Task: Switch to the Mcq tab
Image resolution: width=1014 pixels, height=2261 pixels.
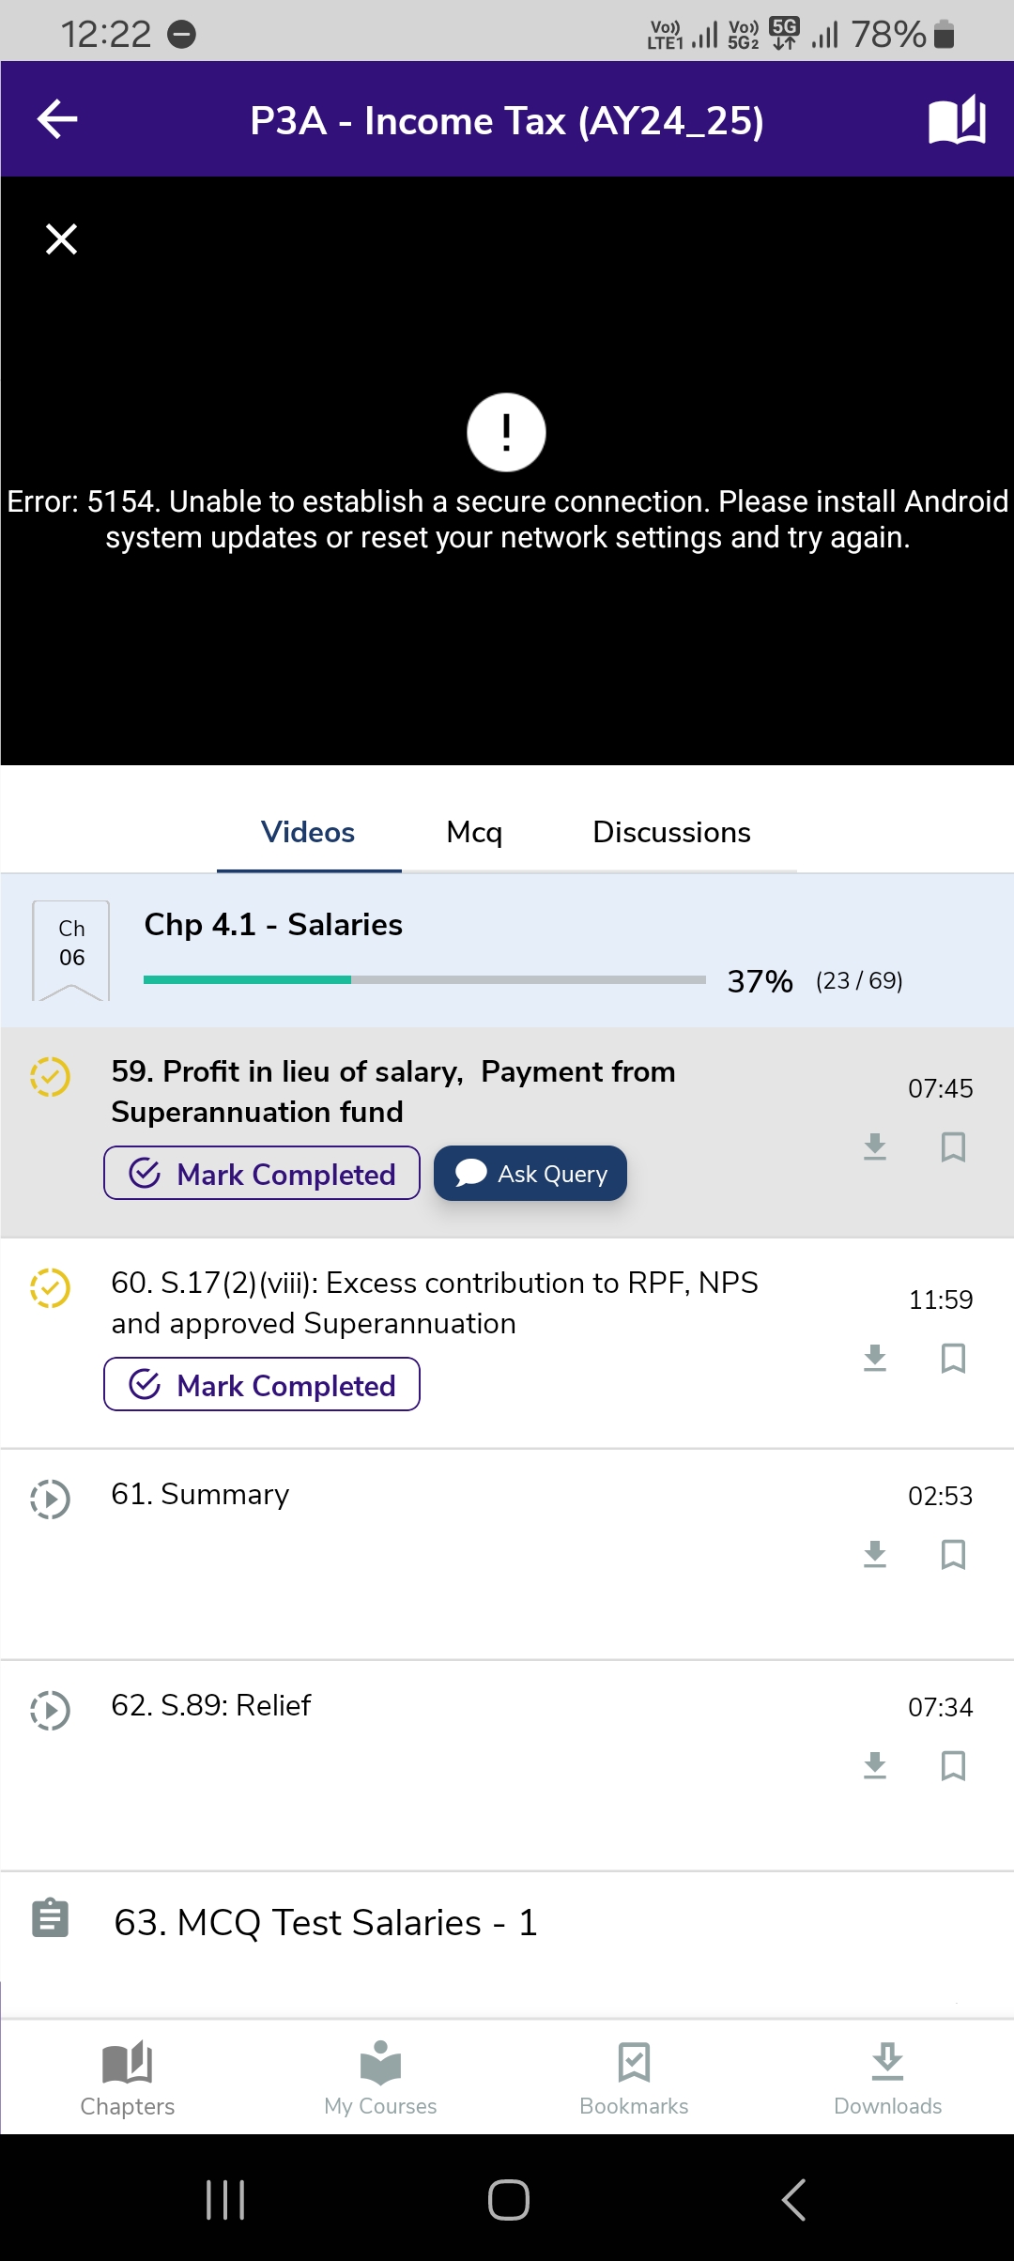Action: pyautogui.click(x=474, y=832)
